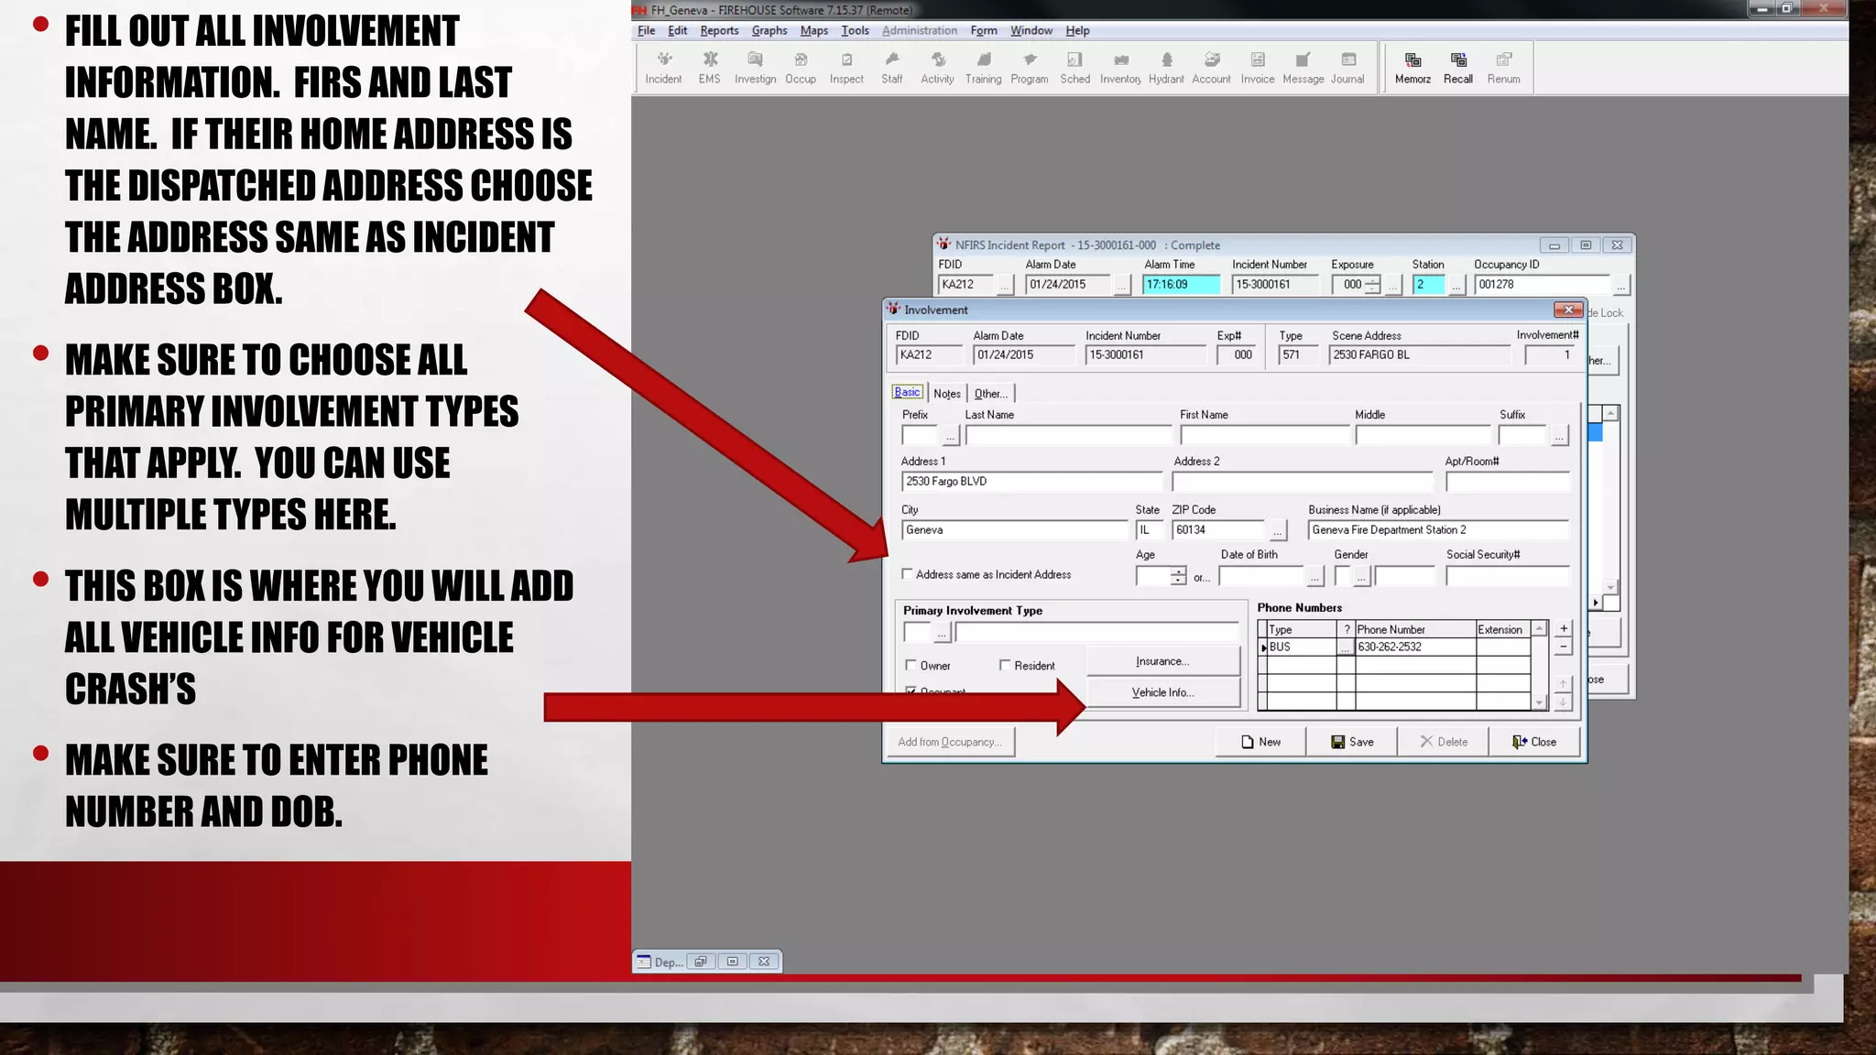
Task: Open Date of Birth calendar lookup
Action: 1314,577
